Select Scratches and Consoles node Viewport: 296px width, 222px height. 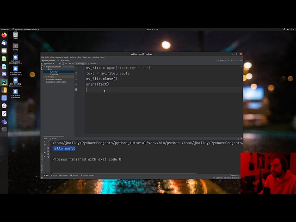tap(56, 82)
